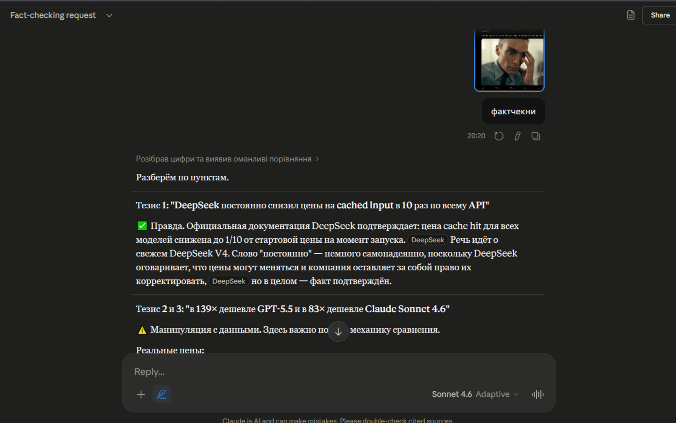Click the green checkmark before "Правда"
The width and height of the screenshot is (676, 423).
142,226
